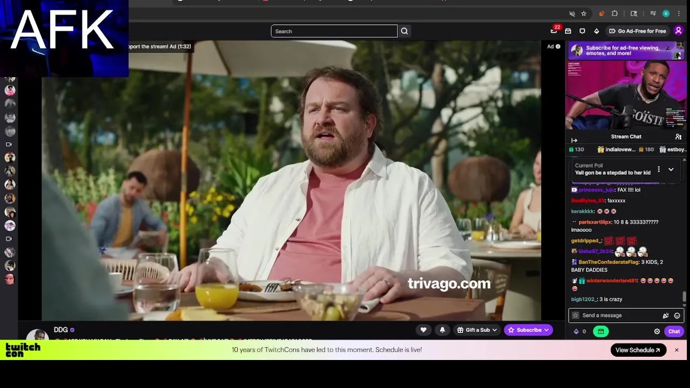Dismiss the TwitchCon banner with X

(x=677, y=350)
